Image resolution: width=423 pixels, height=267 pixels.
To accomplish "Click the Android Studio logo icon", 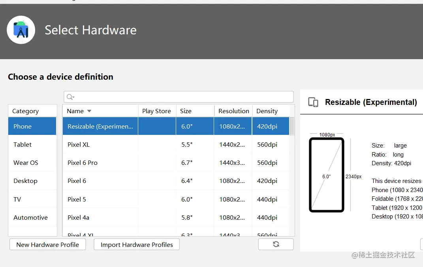I will [21, 30].
